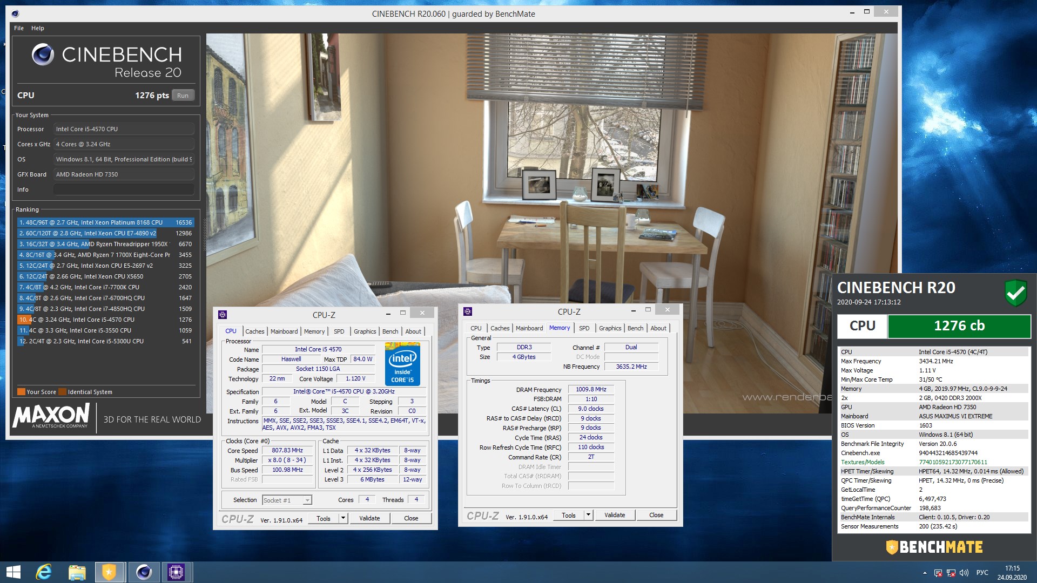Viewport: 1037px width, 583px height.
Task: Select the Caches tab in left CPU-Z
Action: click(x=254, y=331)
